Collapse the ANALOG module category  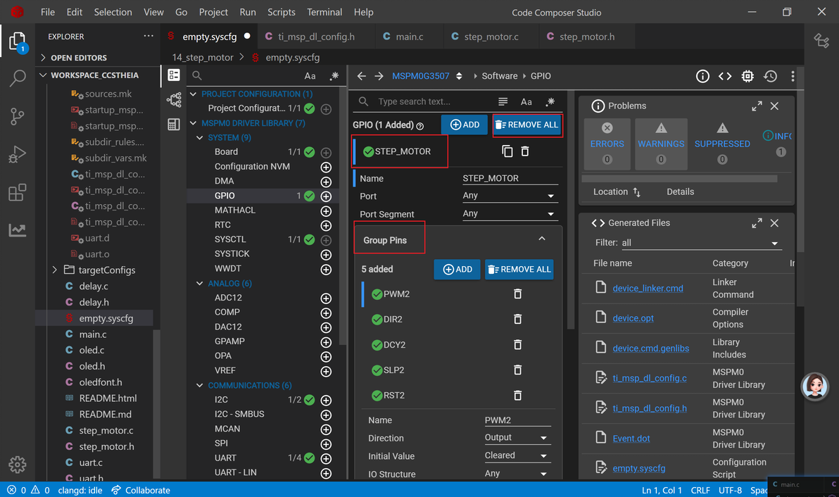[x=200, y=284]
